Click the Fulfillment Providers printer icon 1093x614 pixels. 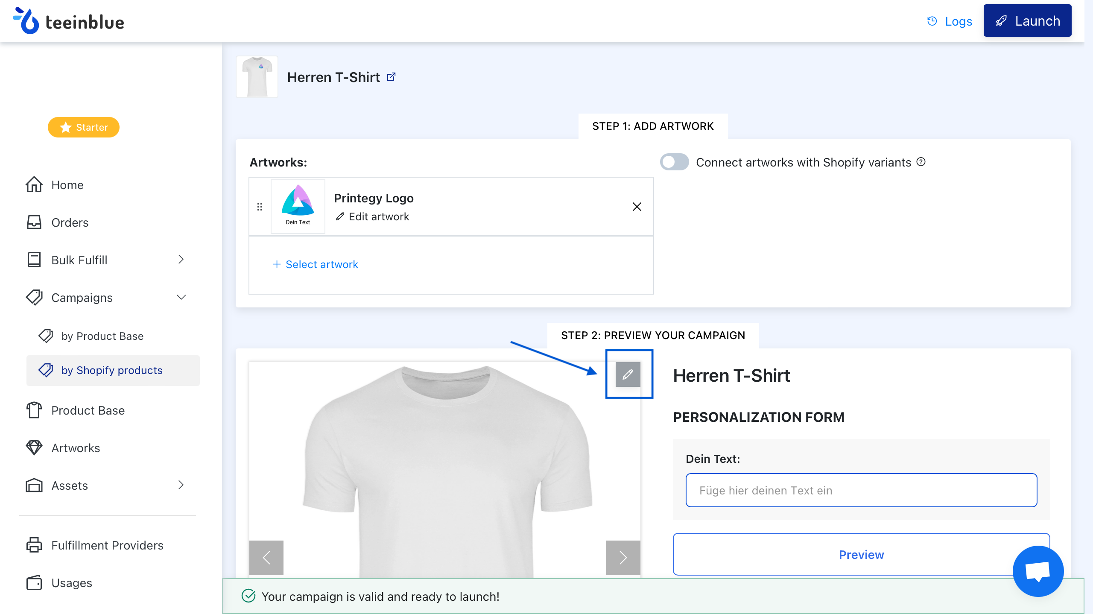pyautogui.click(x=34, y=545)
